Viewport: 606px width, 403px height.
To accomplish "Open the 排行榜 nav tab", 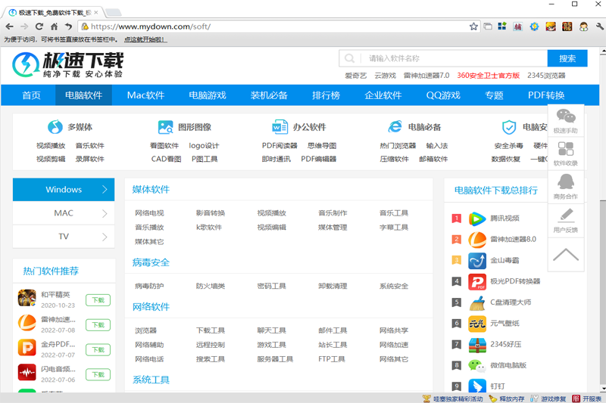I will pyautogui.click(x=326, y=95).
